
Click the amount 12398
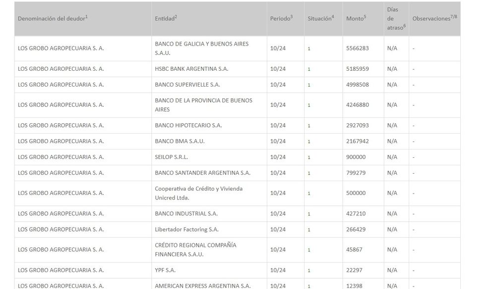click(x=354, y=286)
